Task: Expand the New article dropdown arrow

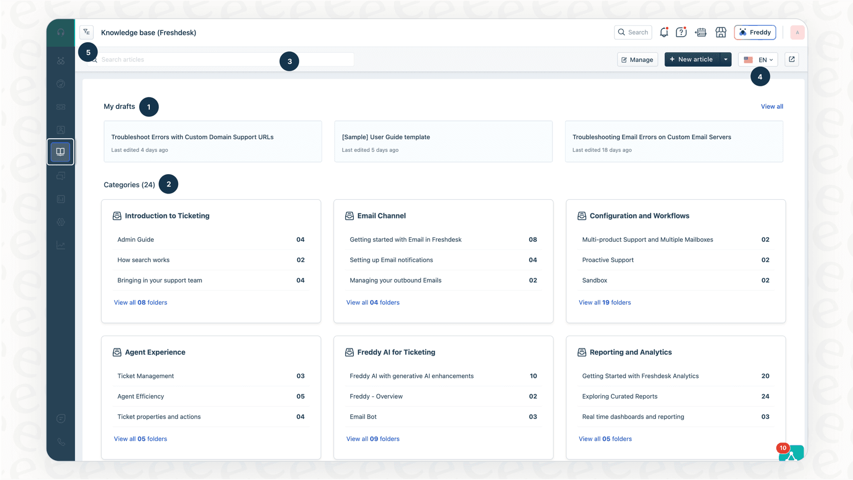Action: [726, 59]
